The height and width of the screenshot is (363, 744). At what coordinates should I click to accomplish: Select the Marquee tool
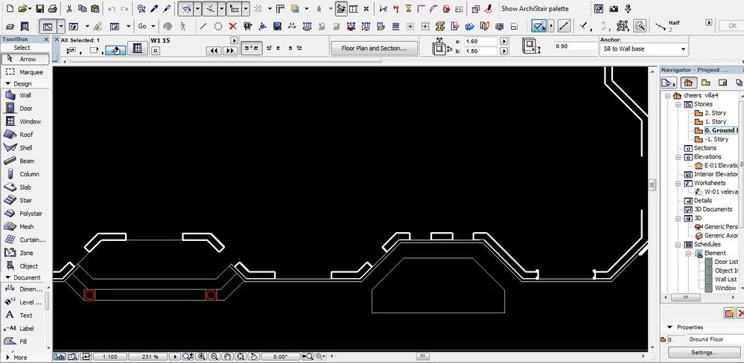pos(25,72)
